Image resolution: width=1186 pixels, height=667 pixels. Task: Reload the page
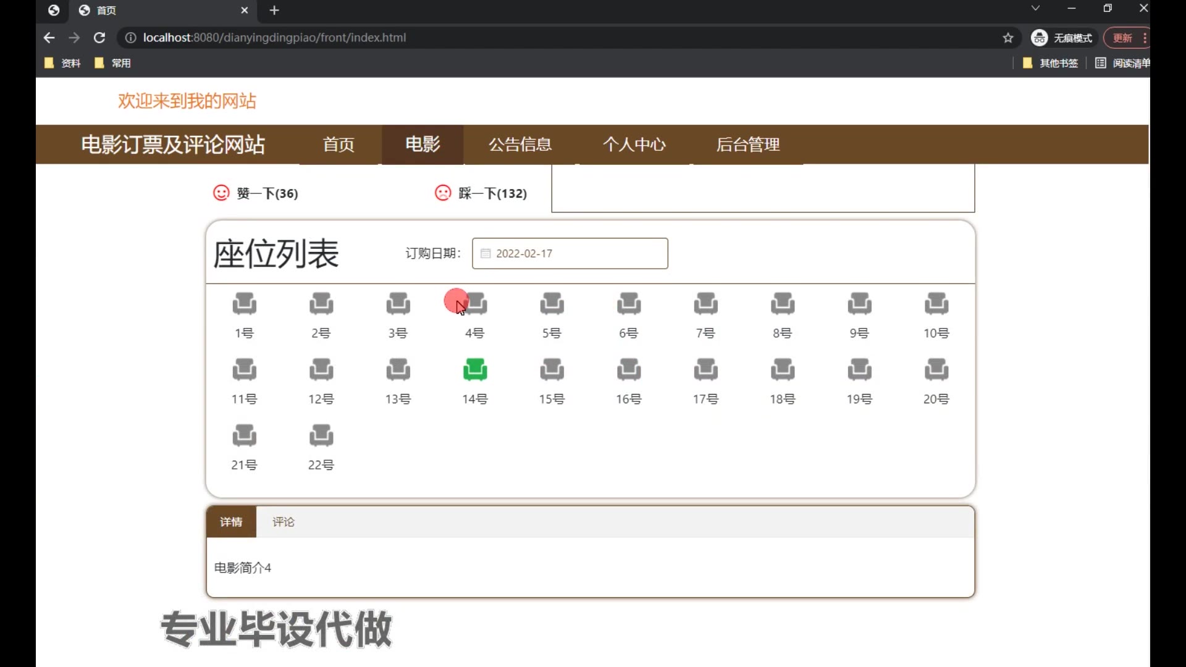click(99, 38)
